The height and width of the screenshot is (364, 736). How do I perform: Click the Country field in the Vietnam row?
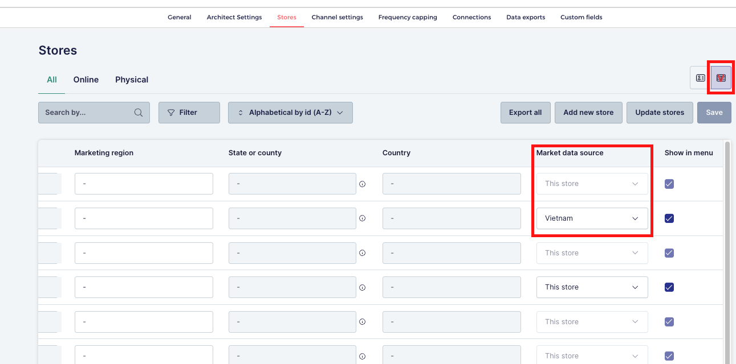[x=452, y=218]
